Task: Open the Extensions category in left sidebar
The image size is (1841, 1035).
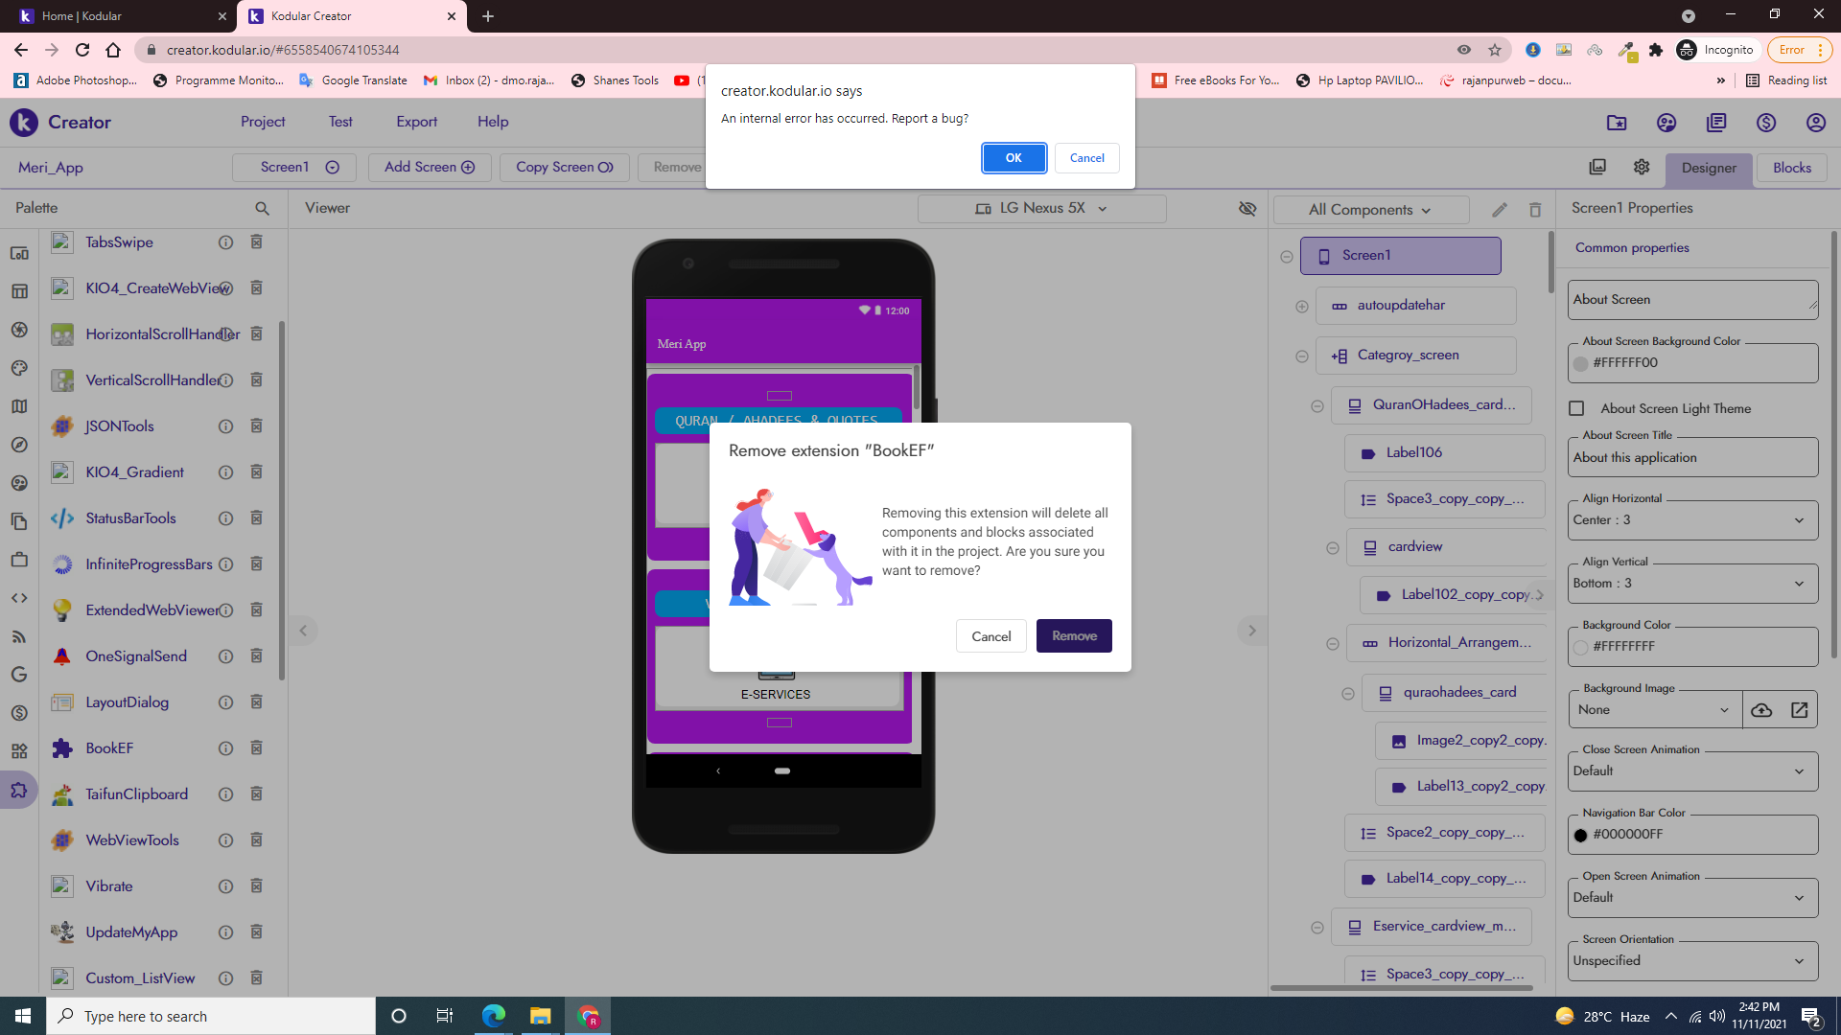Action: click(x=19, y=791)
